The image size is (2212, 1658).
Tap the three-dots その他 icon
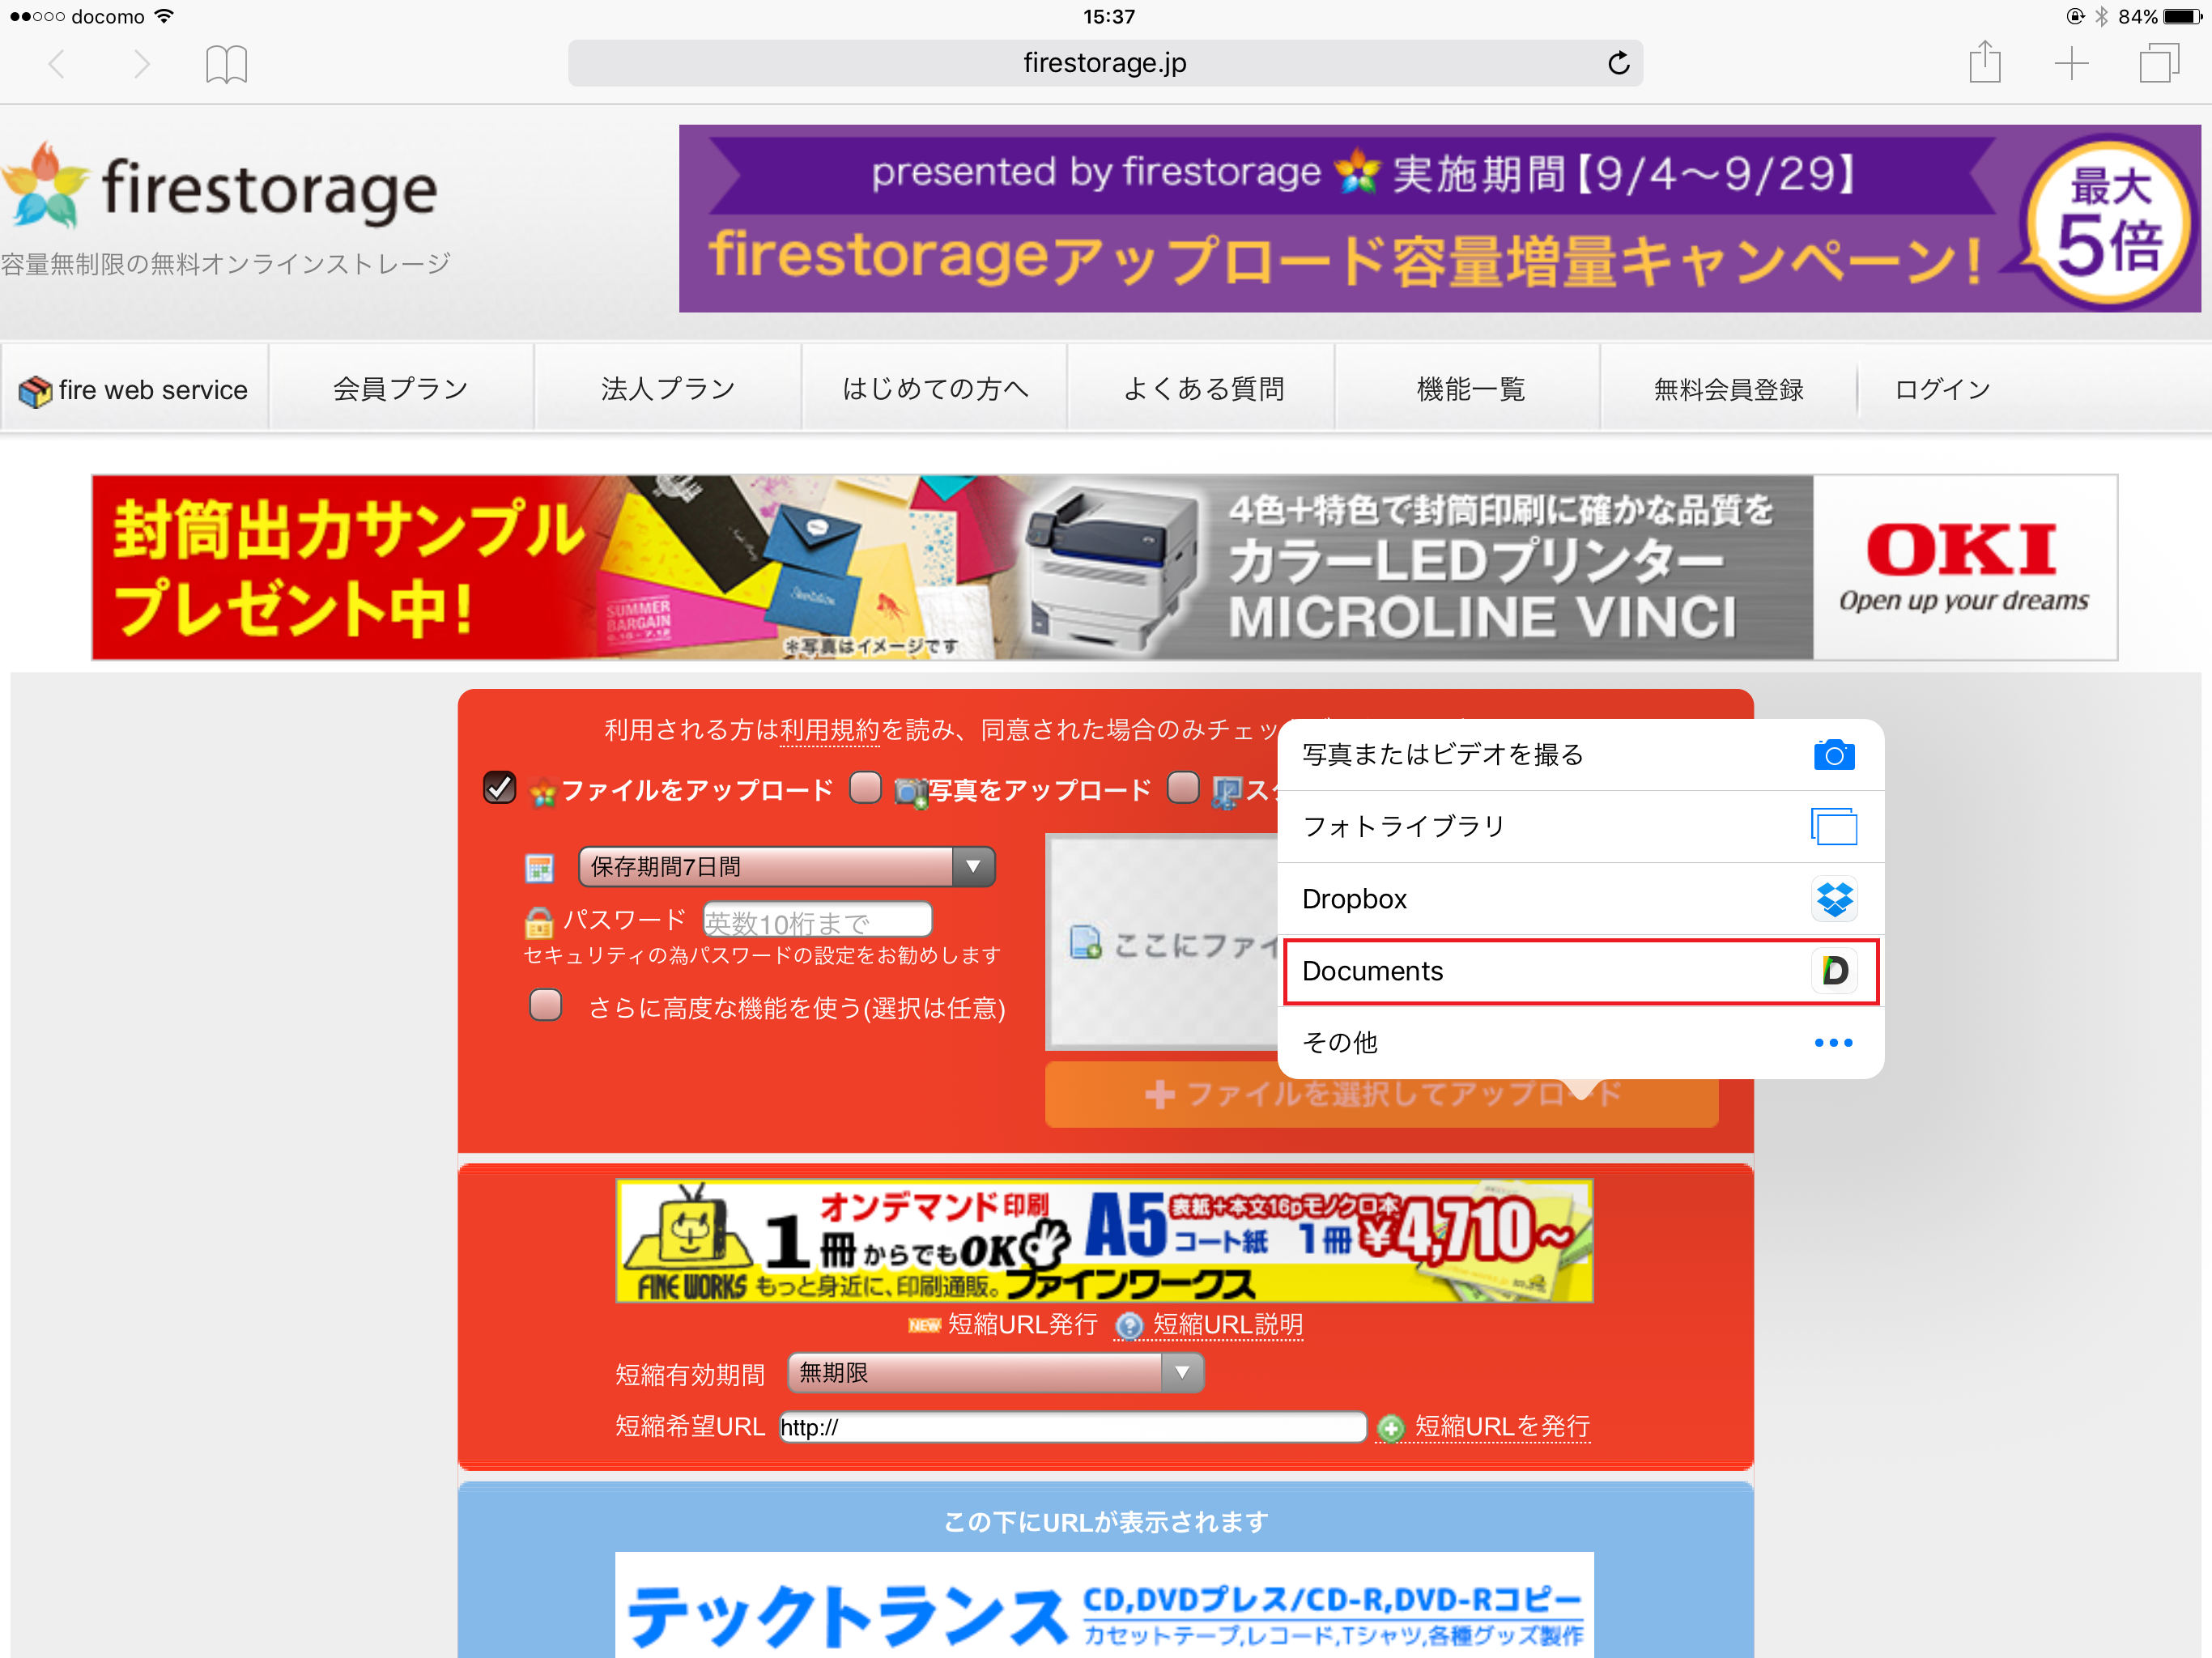coord(1833,1043)
